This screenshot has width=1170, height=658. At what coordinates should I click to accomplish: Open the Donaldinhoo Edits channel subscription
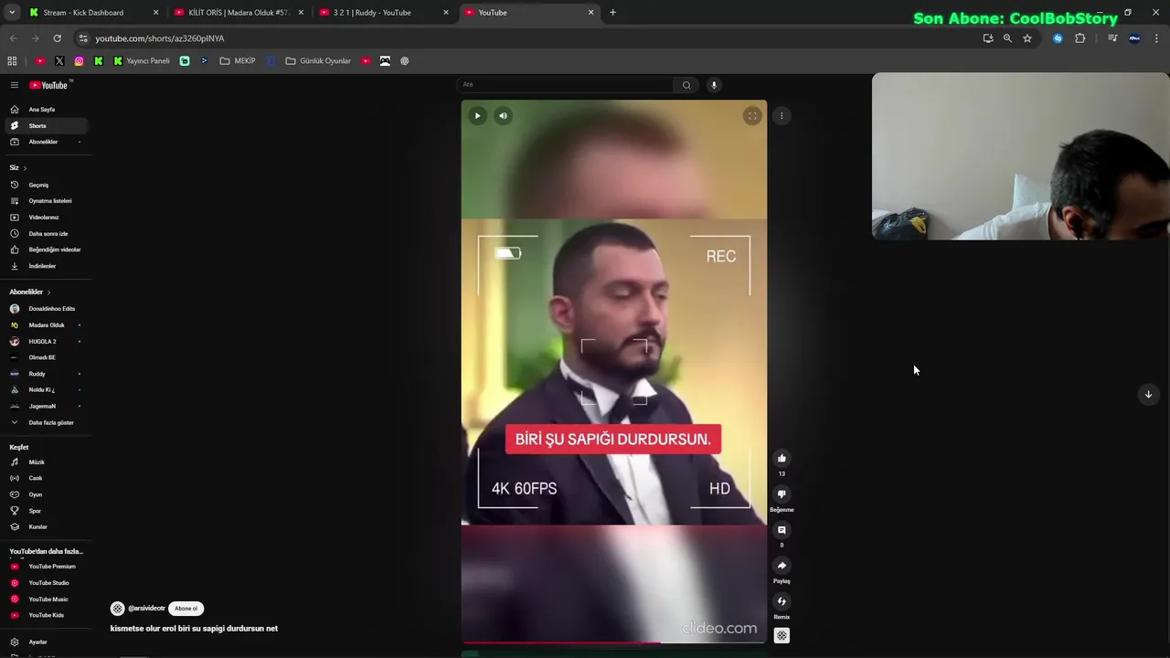tap(46, 309)
